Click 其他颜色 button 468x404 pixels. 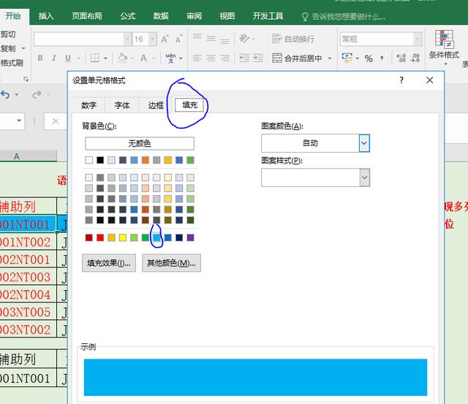(171, 263)
